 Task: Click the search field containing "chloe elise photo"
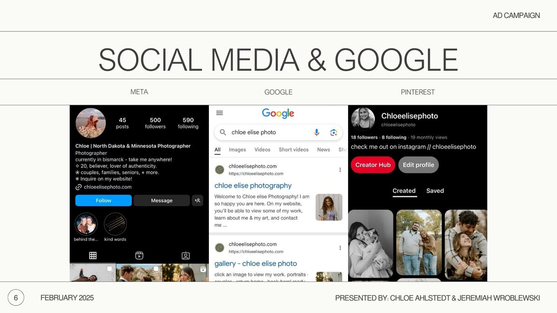[x=278, y=132]
